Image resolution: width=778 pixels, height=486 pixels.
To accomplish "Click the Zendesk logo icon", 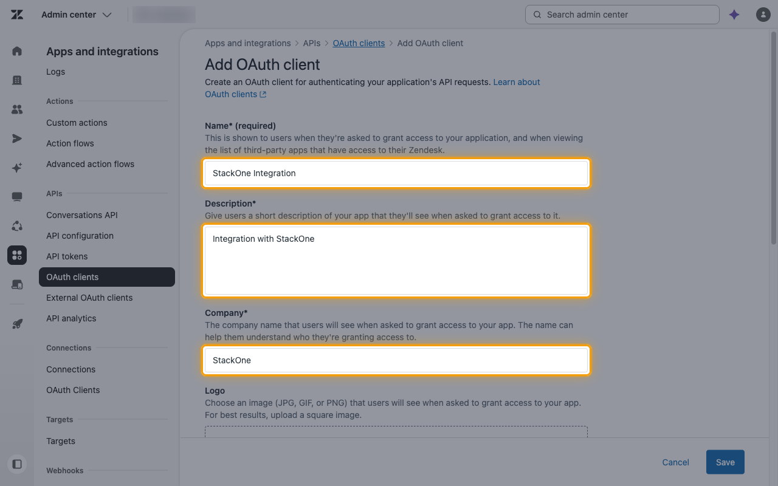I will pyautogui.click(x=17, y=15).
